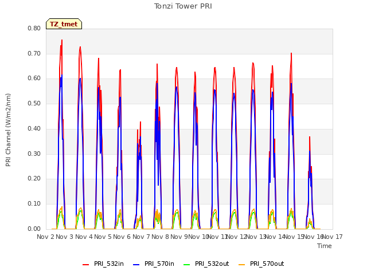Screen dimensions: 367x275
Task: Click the 0.20 y-axis tick label
Action: [34, 178]
